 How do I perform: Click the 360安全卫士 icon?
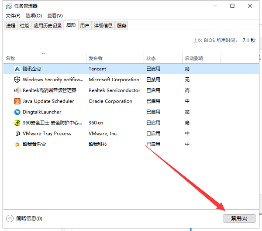pyautogui.click(x=17, y=123)
